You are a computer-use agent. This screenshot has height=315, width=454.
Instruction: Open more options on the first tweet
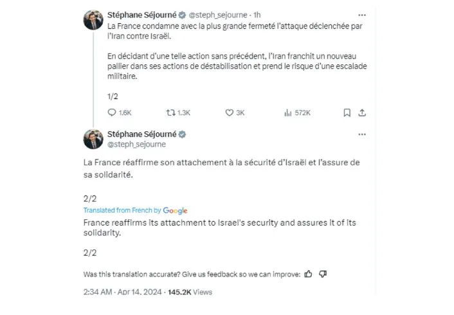[362, 14]
